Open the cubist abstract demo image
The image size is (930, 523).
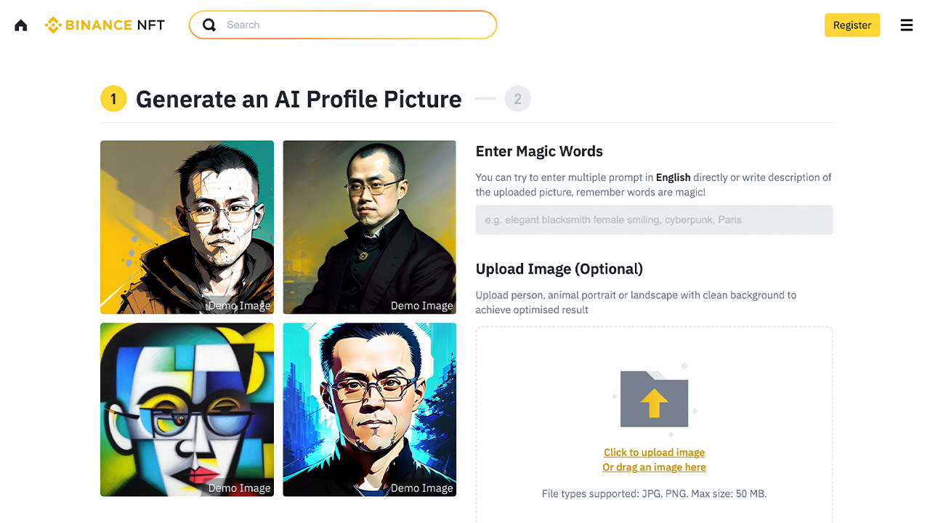187,410
